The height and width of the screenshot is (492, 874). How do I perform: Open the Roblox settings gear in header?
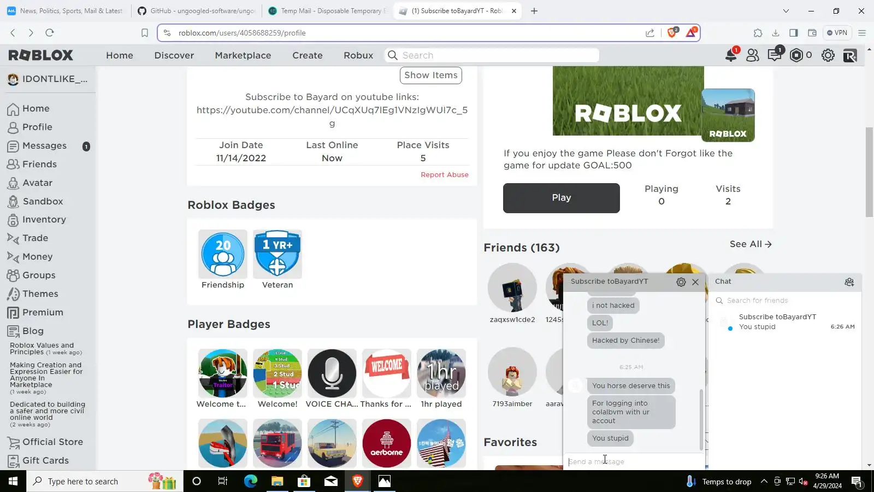[x=828, y=55]
